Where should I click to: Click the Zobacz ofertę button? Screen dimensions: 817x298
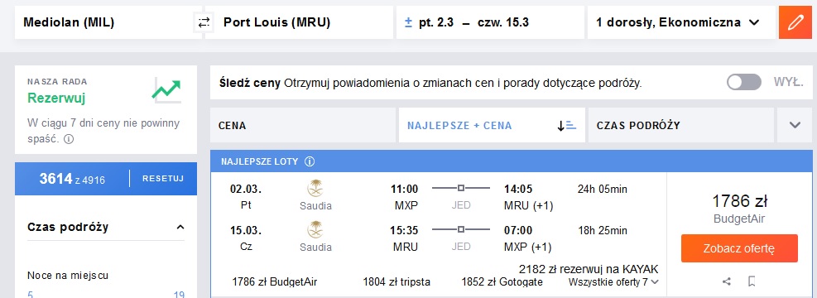pos(739,248)
